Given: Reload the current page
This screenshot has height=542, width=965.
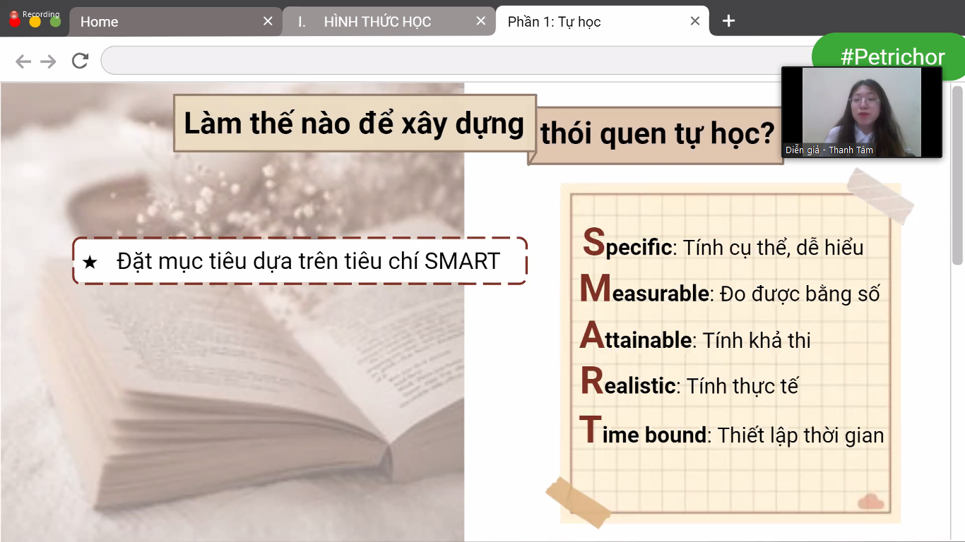Looking at the screenshot, I should (x=79, y=61).
